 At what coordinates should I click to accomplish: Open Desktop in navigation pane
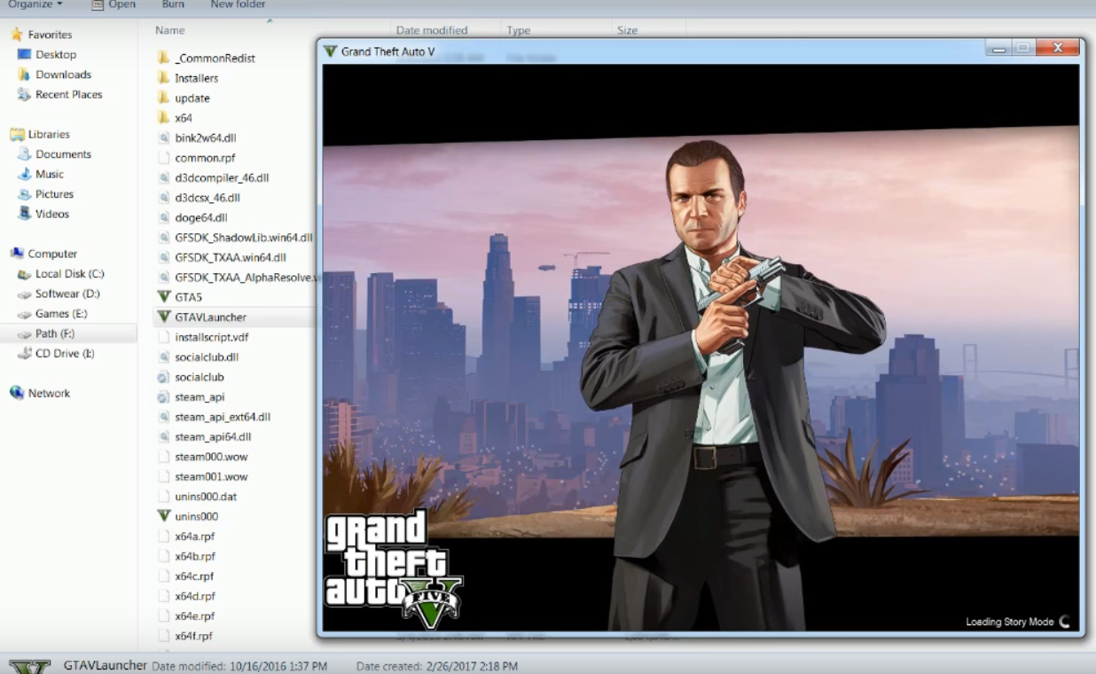pyautogui.click(x=56, y=54)
